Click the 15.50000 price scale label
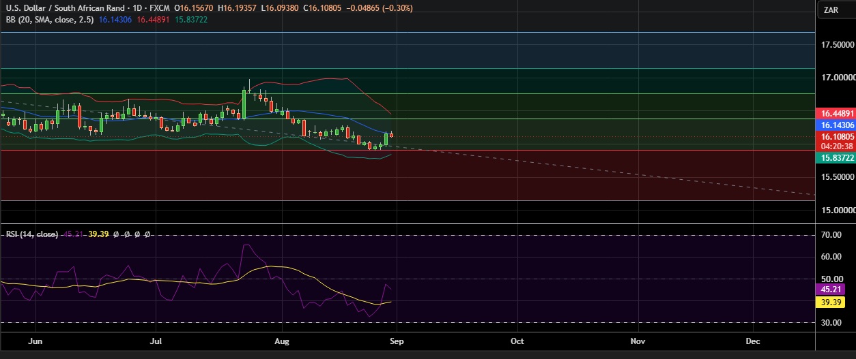Screen dimensions: 856x359 pos(838,177)
